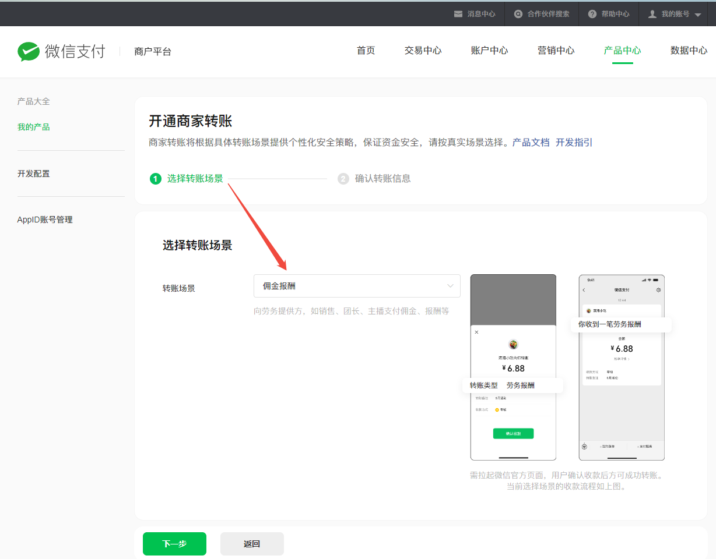
Task: Select 产品大全 in the sidebar
Action: pyautogui.click(x=34, y=101)
